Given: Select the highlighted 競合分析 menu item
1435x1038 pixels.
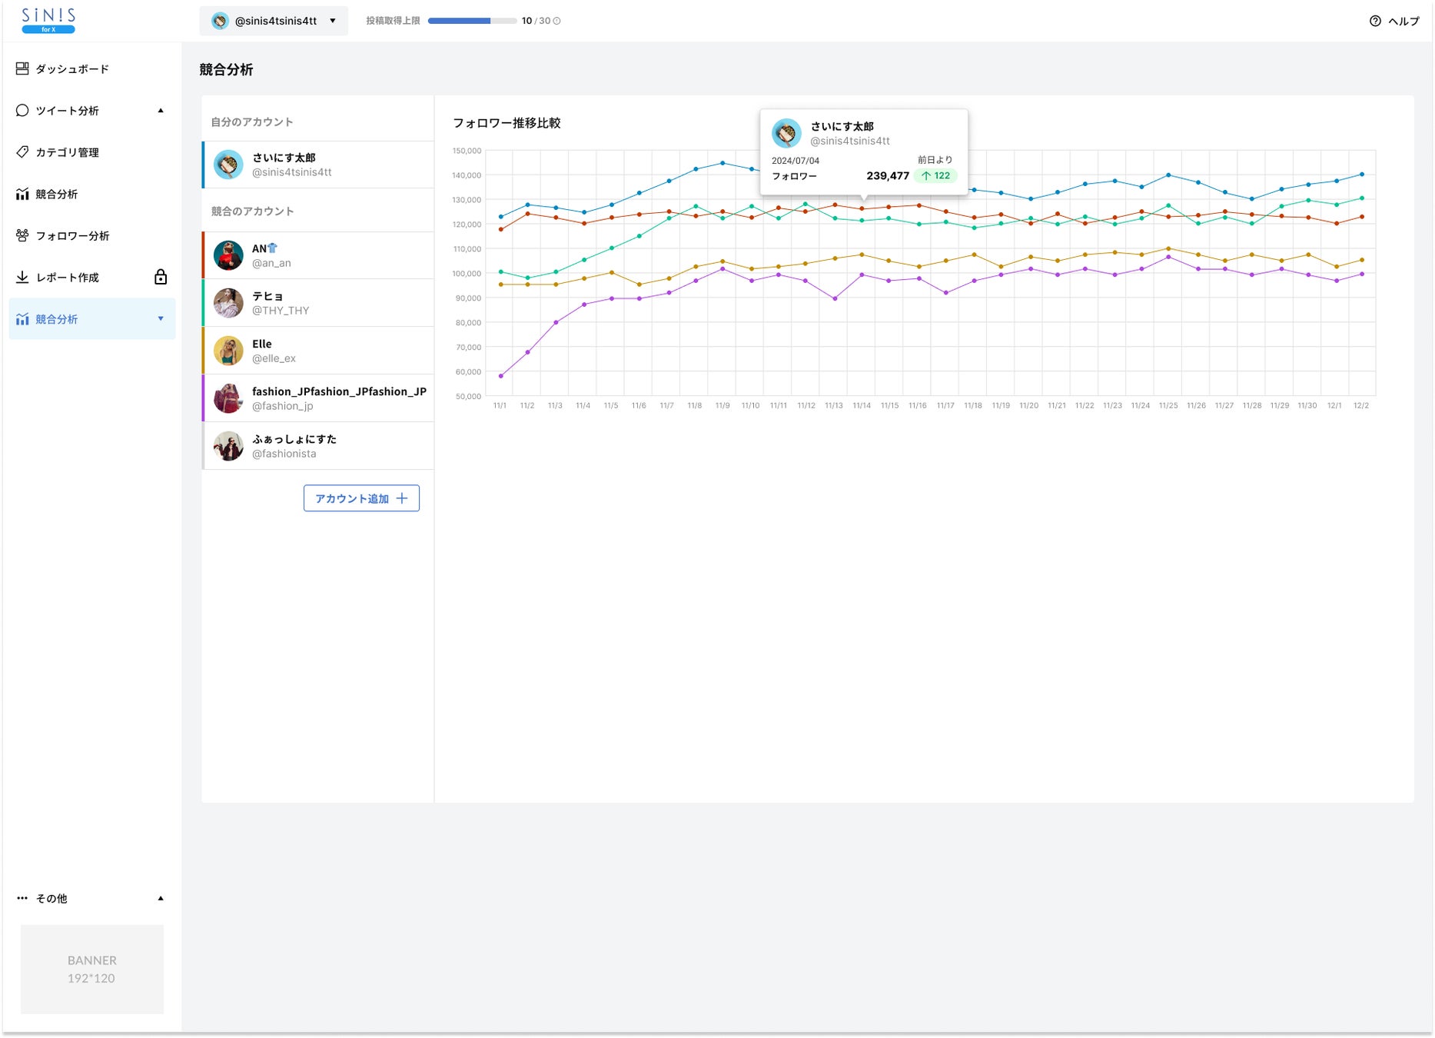Looking at the screenshot, I should tap(57, 319).
